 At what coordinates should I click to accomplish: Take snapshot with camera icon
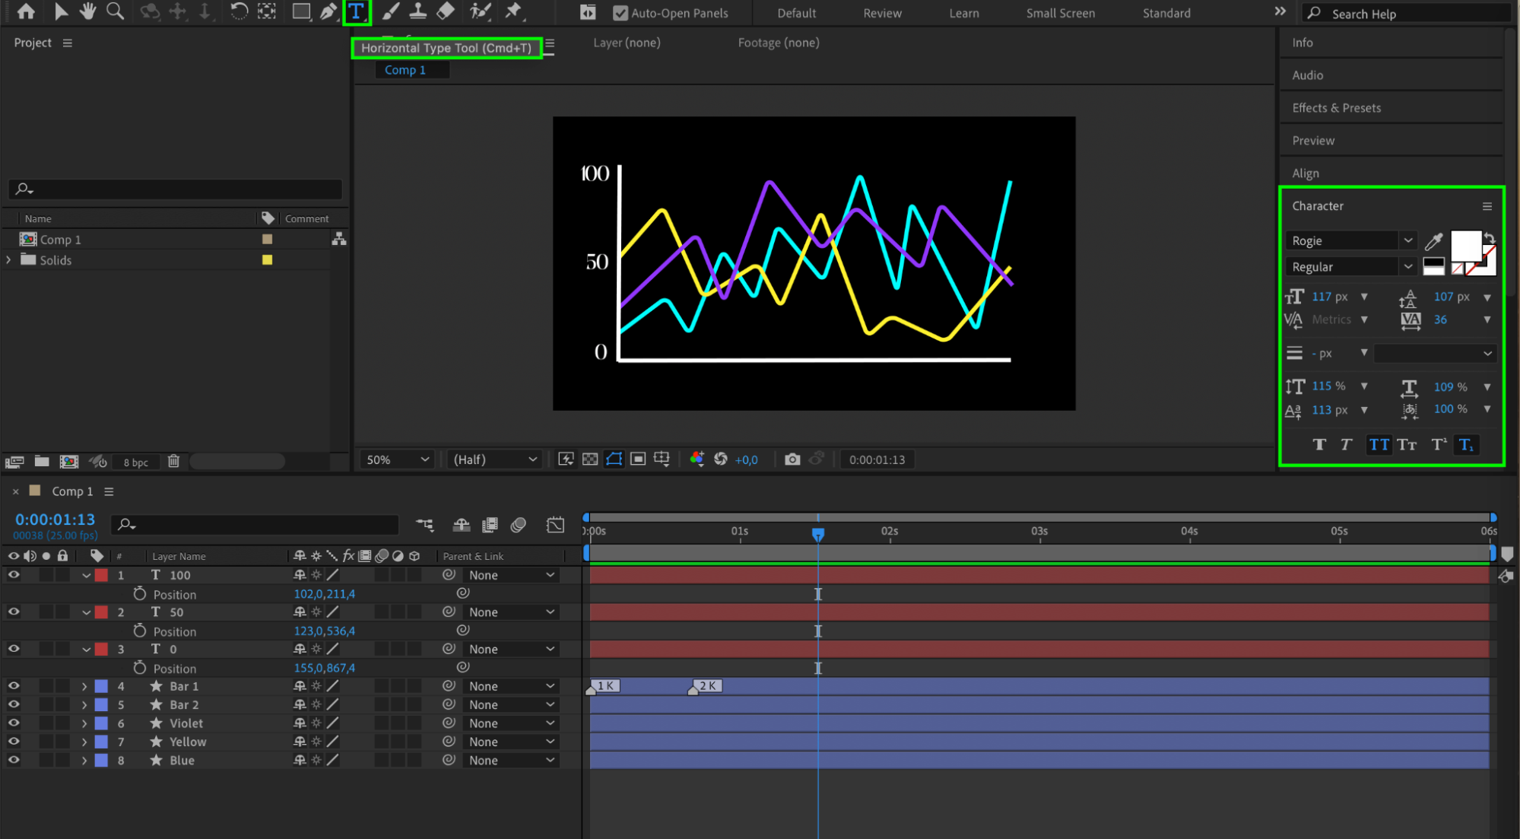792,459
